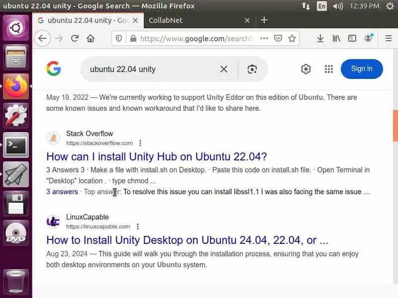The image size is (398, 298).
Task: Open more options for Stack Overflow result
Action: (x=140, y=143)
